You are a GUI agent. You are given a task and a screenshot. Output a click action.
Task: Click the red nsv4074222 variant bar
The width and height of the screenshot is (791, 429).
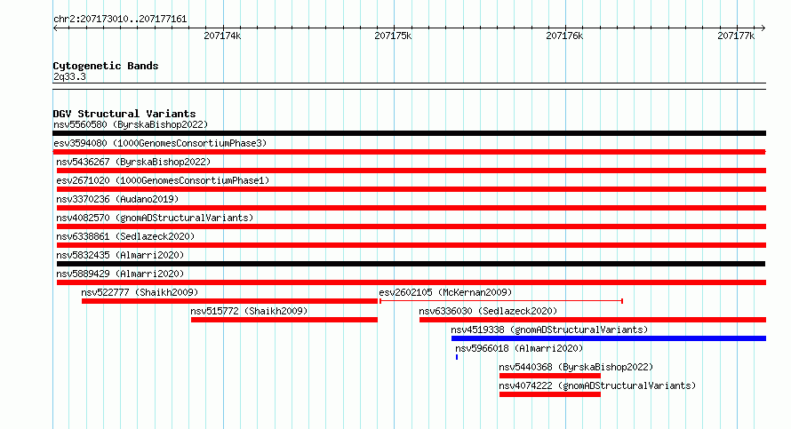(550, 394)
